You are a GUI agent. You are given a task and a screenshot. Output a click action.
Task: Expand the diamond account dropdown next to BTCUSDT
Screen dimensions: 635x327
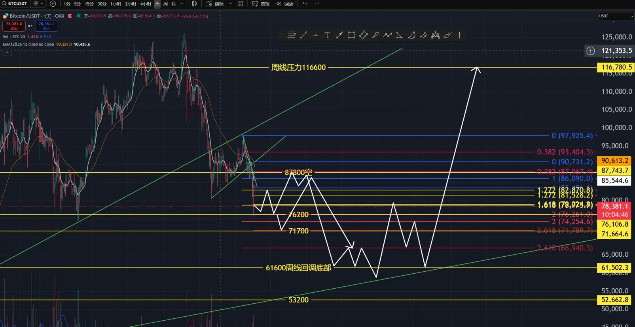click(38, 4)
